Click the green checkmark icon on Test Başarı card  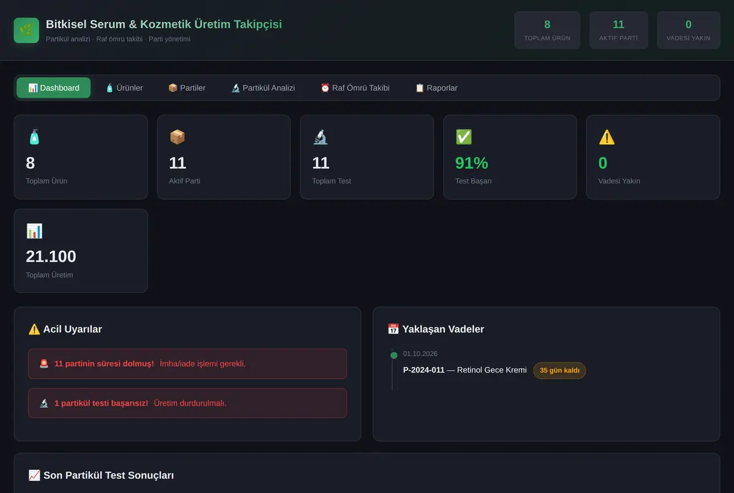tap(464, 138)
